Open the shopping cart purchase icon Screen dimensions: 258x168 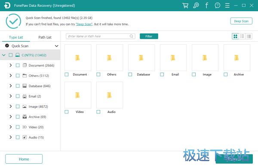[185, 6]
